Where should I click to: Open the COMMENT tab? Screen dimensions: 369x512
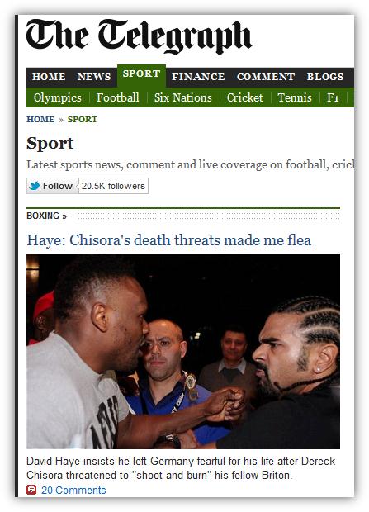coord(266,77)
